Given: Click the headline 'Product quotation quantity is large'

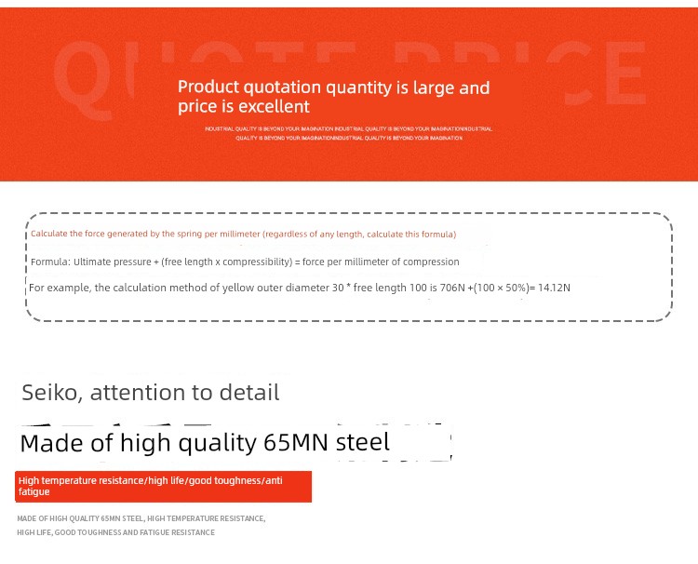Looking at the screenshot, I should [333, 87].
